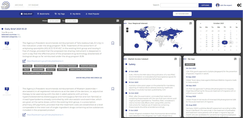The width and height of the screenshot is (243, 118).
Task: Click the Ask the expert link
Action: tap(226, 5)
